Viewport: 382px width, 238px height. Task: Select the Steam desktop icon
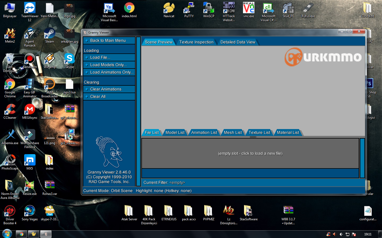click(50, 36)
